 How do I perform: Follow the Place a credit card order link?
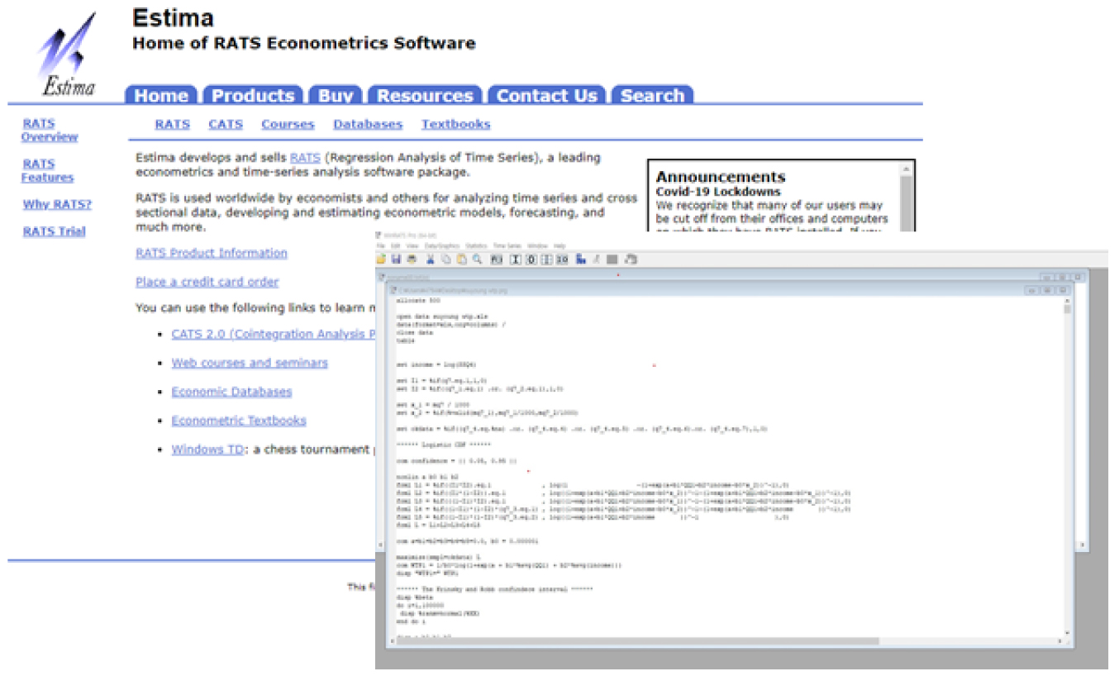tap(207, 282)
